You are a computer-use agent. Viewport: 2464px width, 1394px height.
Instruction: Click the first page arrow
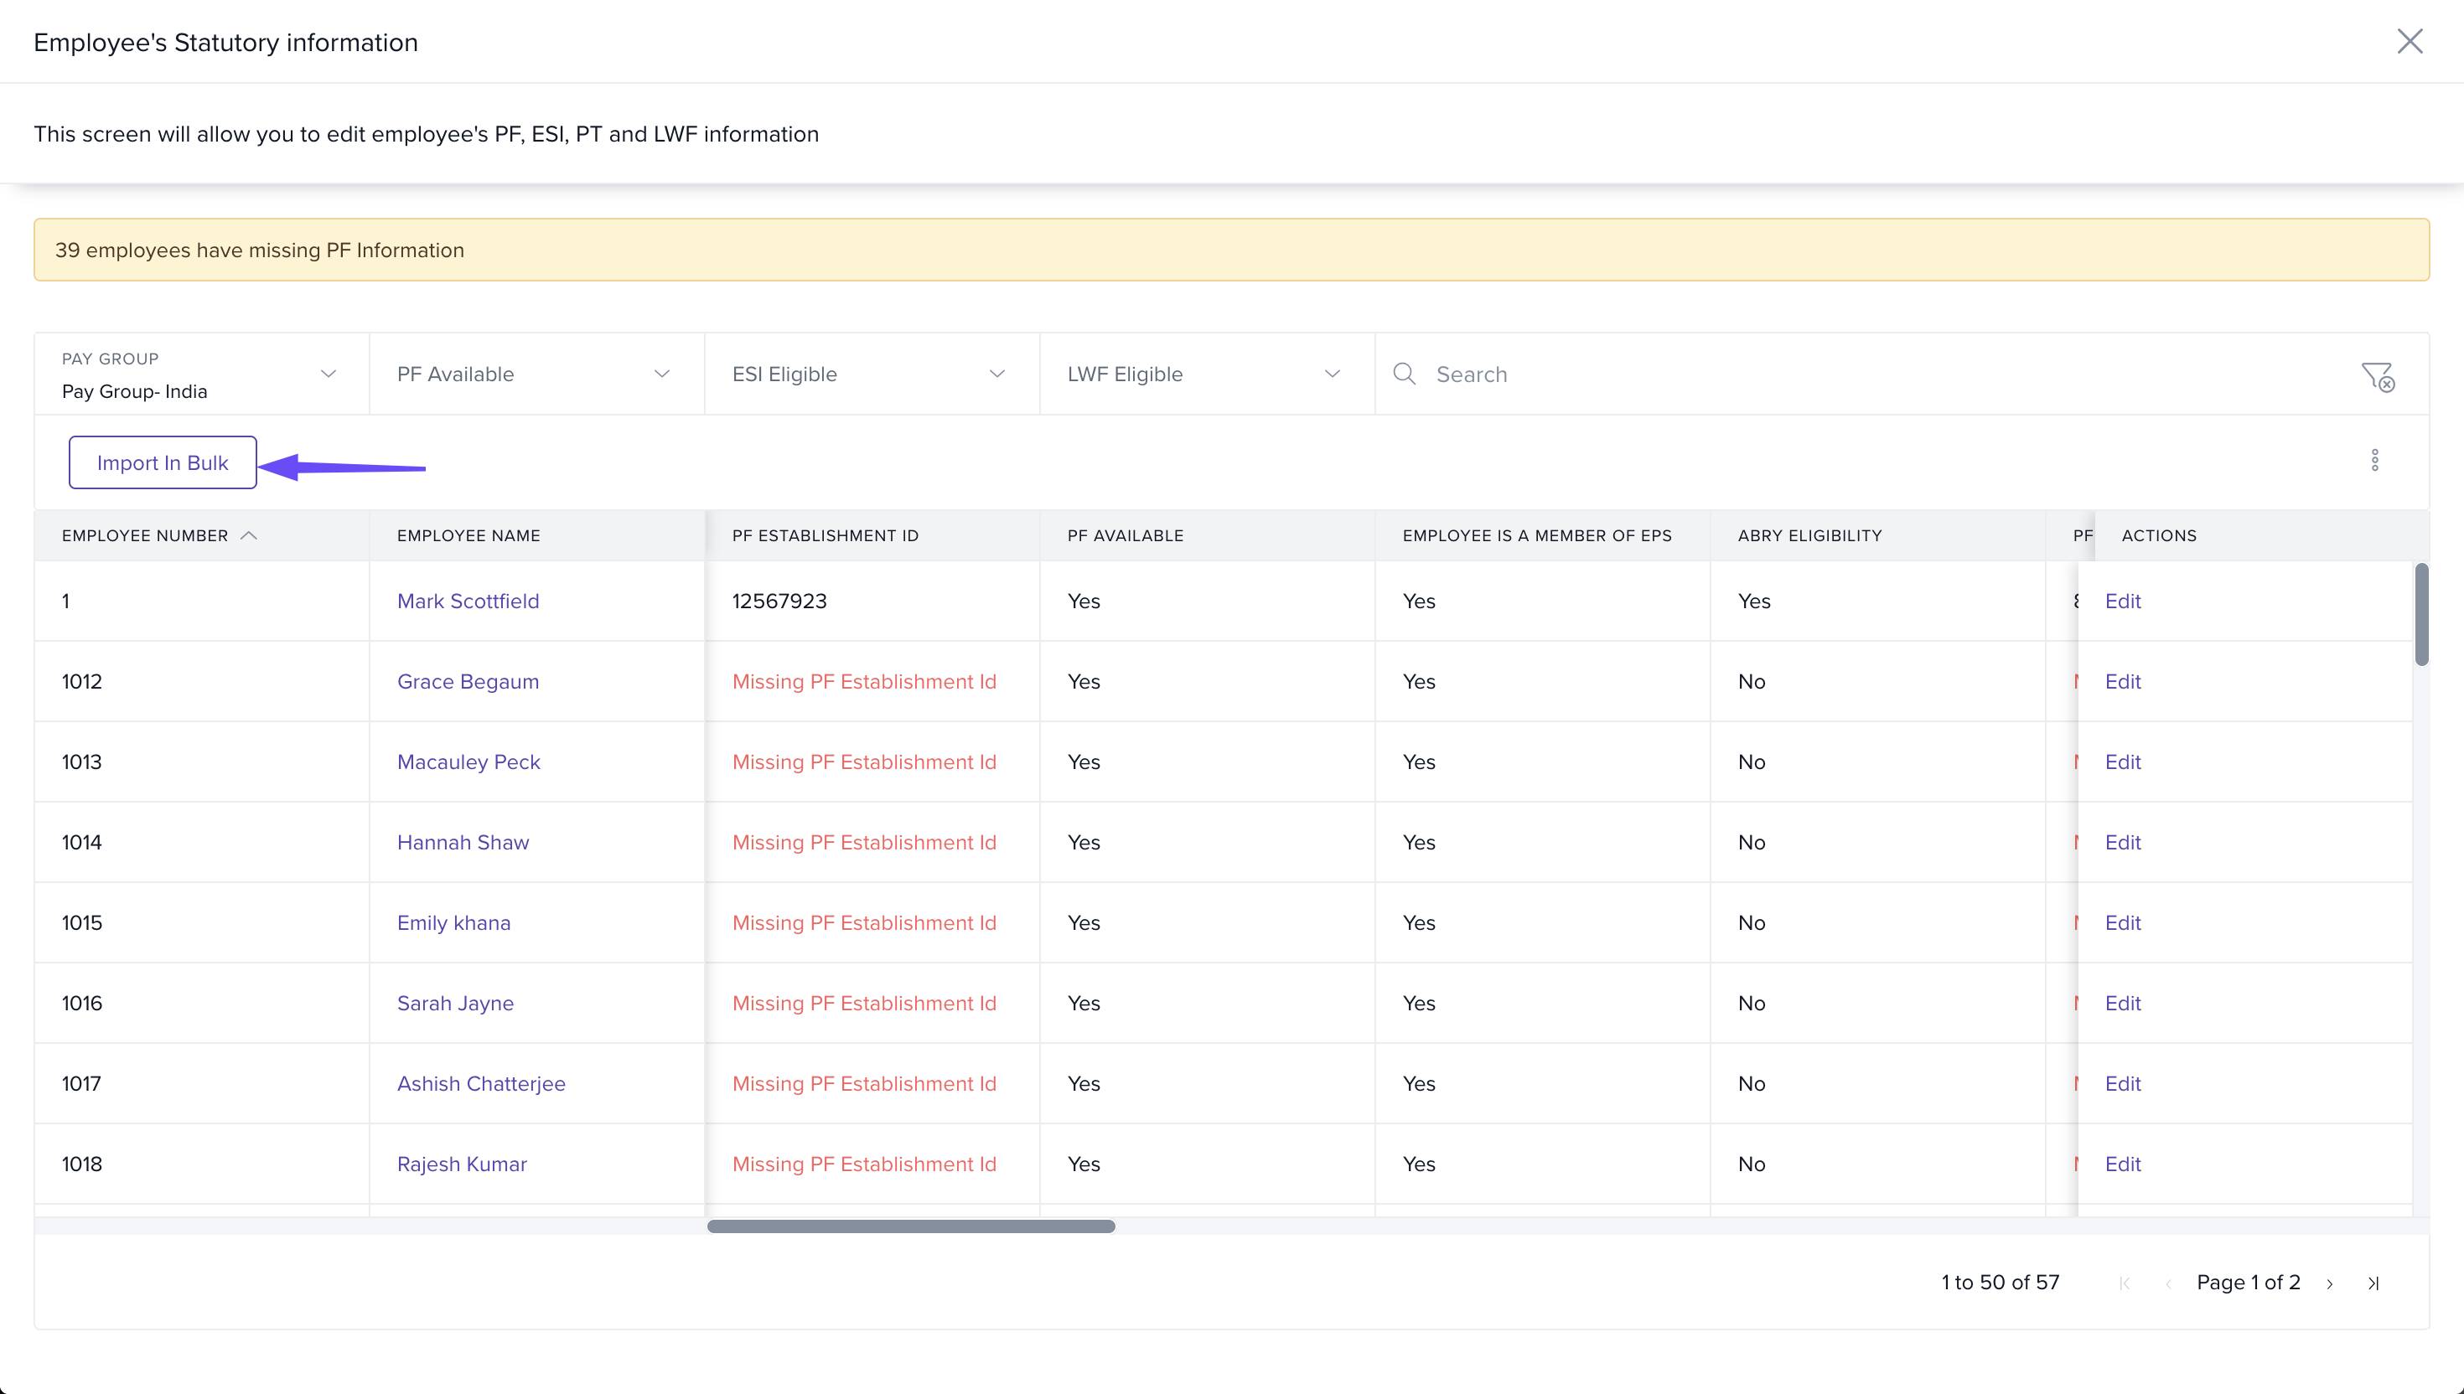click(x=2125, y=1284)
